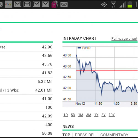Select the 1D chart range

coord(66,115)
